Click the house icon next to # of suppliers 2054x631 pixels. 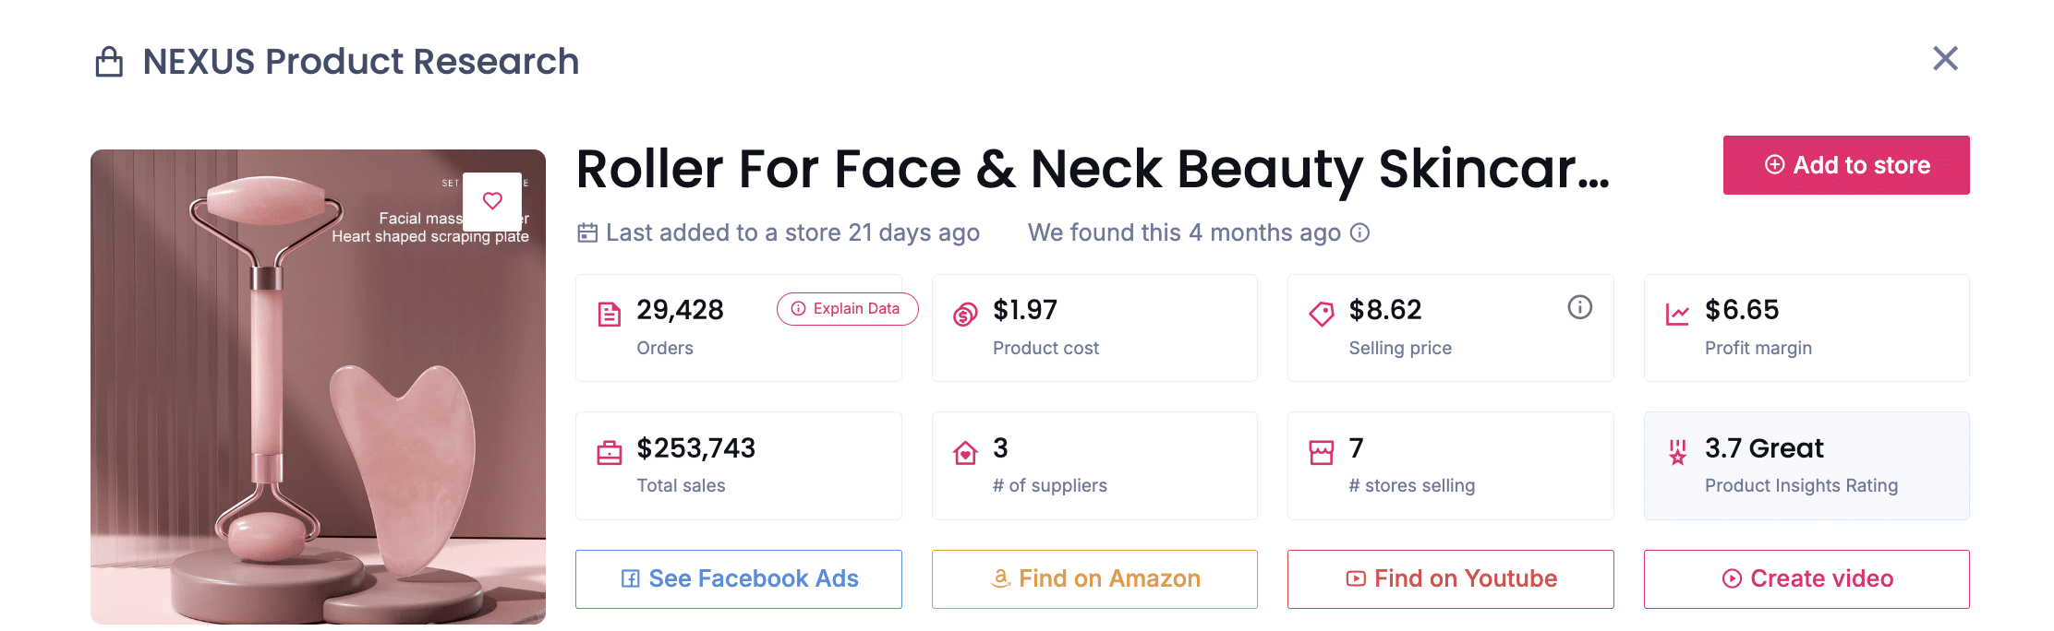(x=964, y=451)
